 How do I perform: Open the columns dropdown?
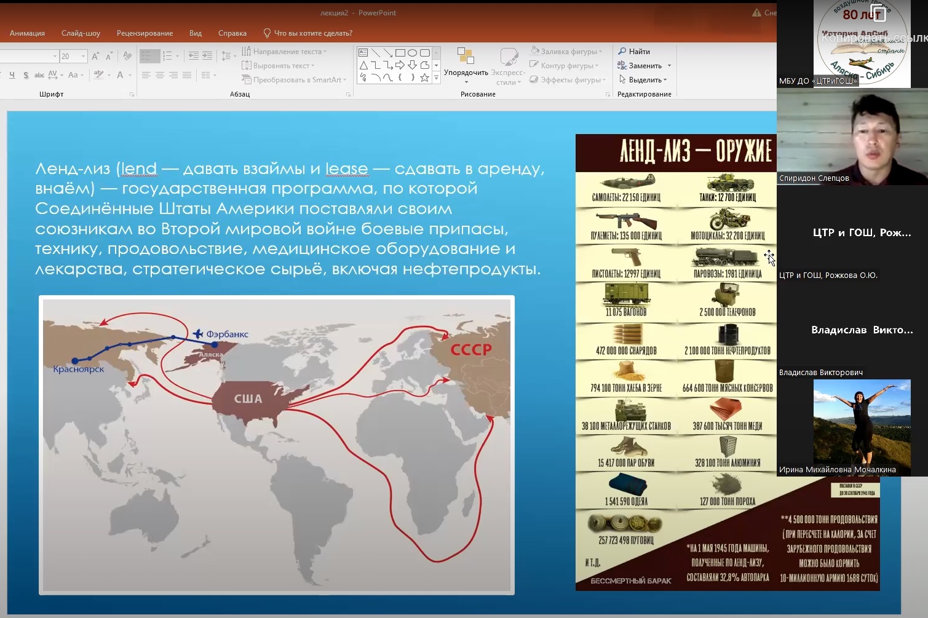pos(209,75)
